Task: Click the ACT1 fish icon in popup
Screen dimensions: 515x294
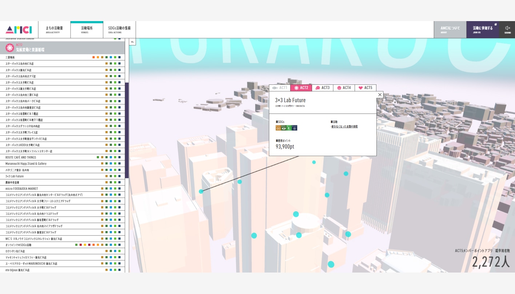Action: tap(275, 88)
